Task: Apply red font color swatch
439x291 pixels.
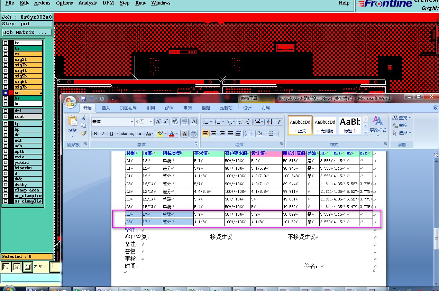Action: 172,134
